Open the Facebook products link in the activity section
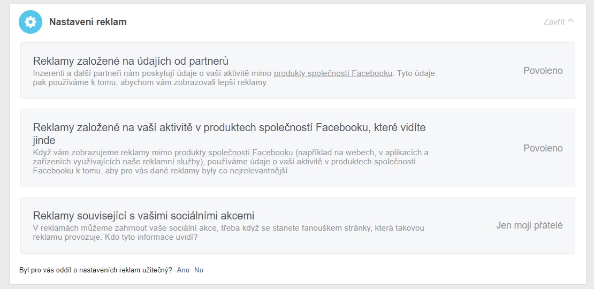The image size is (594, 289). 233,152
